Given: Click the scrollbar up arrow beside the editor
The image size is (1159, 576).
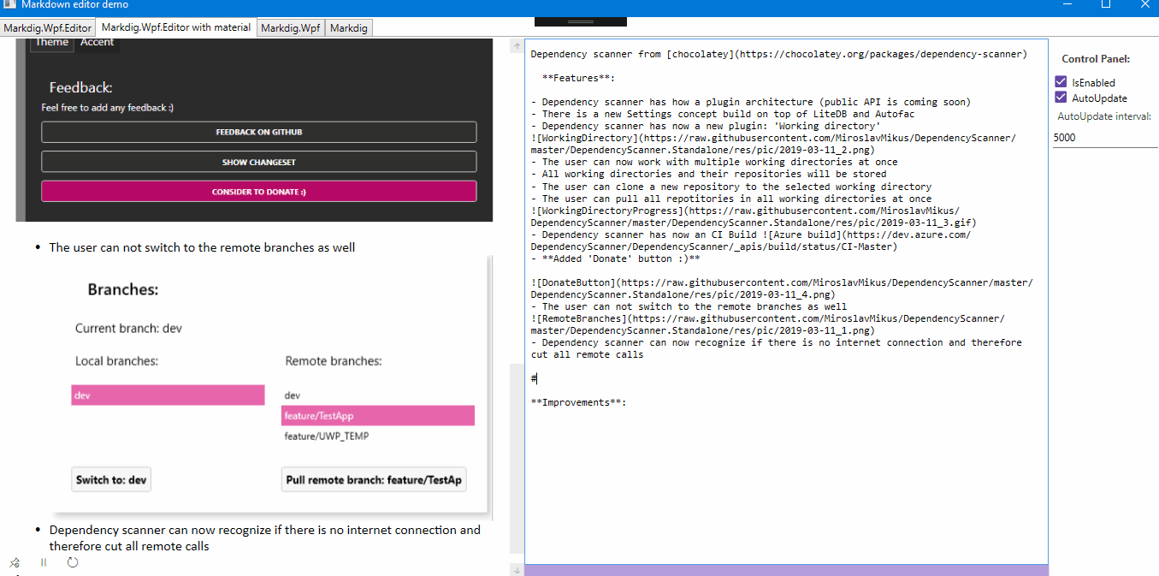Looking at the screenshot, I should click(x=517, y=45).
